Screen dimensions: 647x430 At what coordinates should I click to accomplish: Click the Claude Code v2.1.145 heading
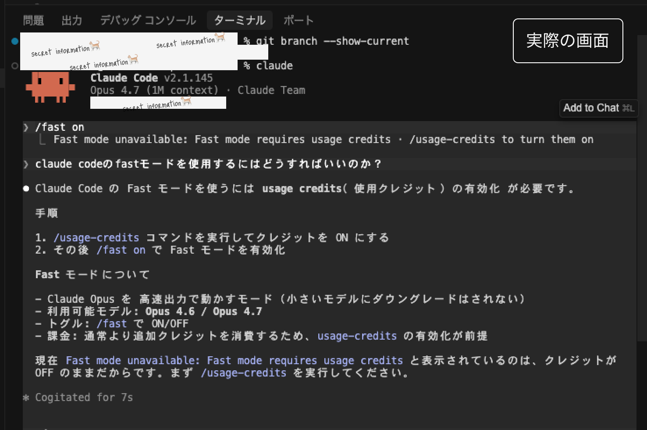pyautogui.click(x=152, y=78)
